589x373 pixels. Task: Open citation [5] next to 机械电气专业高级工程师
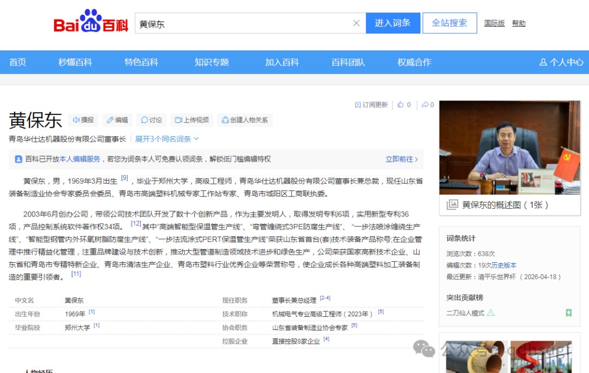pyautogui.click(x=381, y=312)
